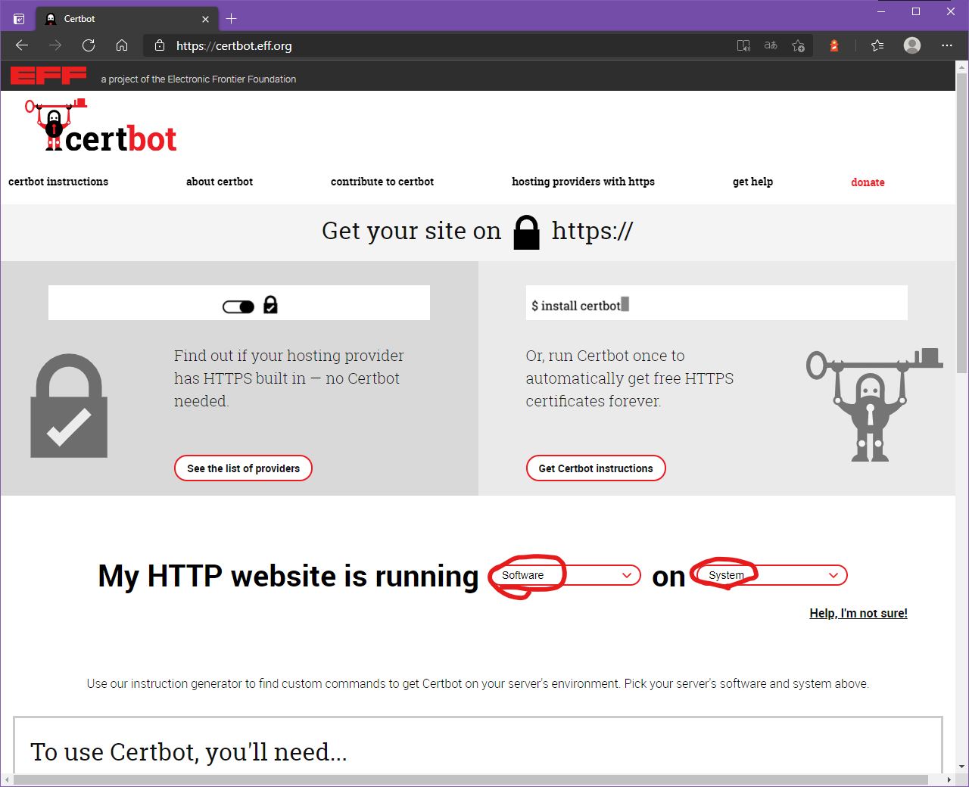Click the certbot logo
This screenshot has width=969, height=787.
coord(101,126)
